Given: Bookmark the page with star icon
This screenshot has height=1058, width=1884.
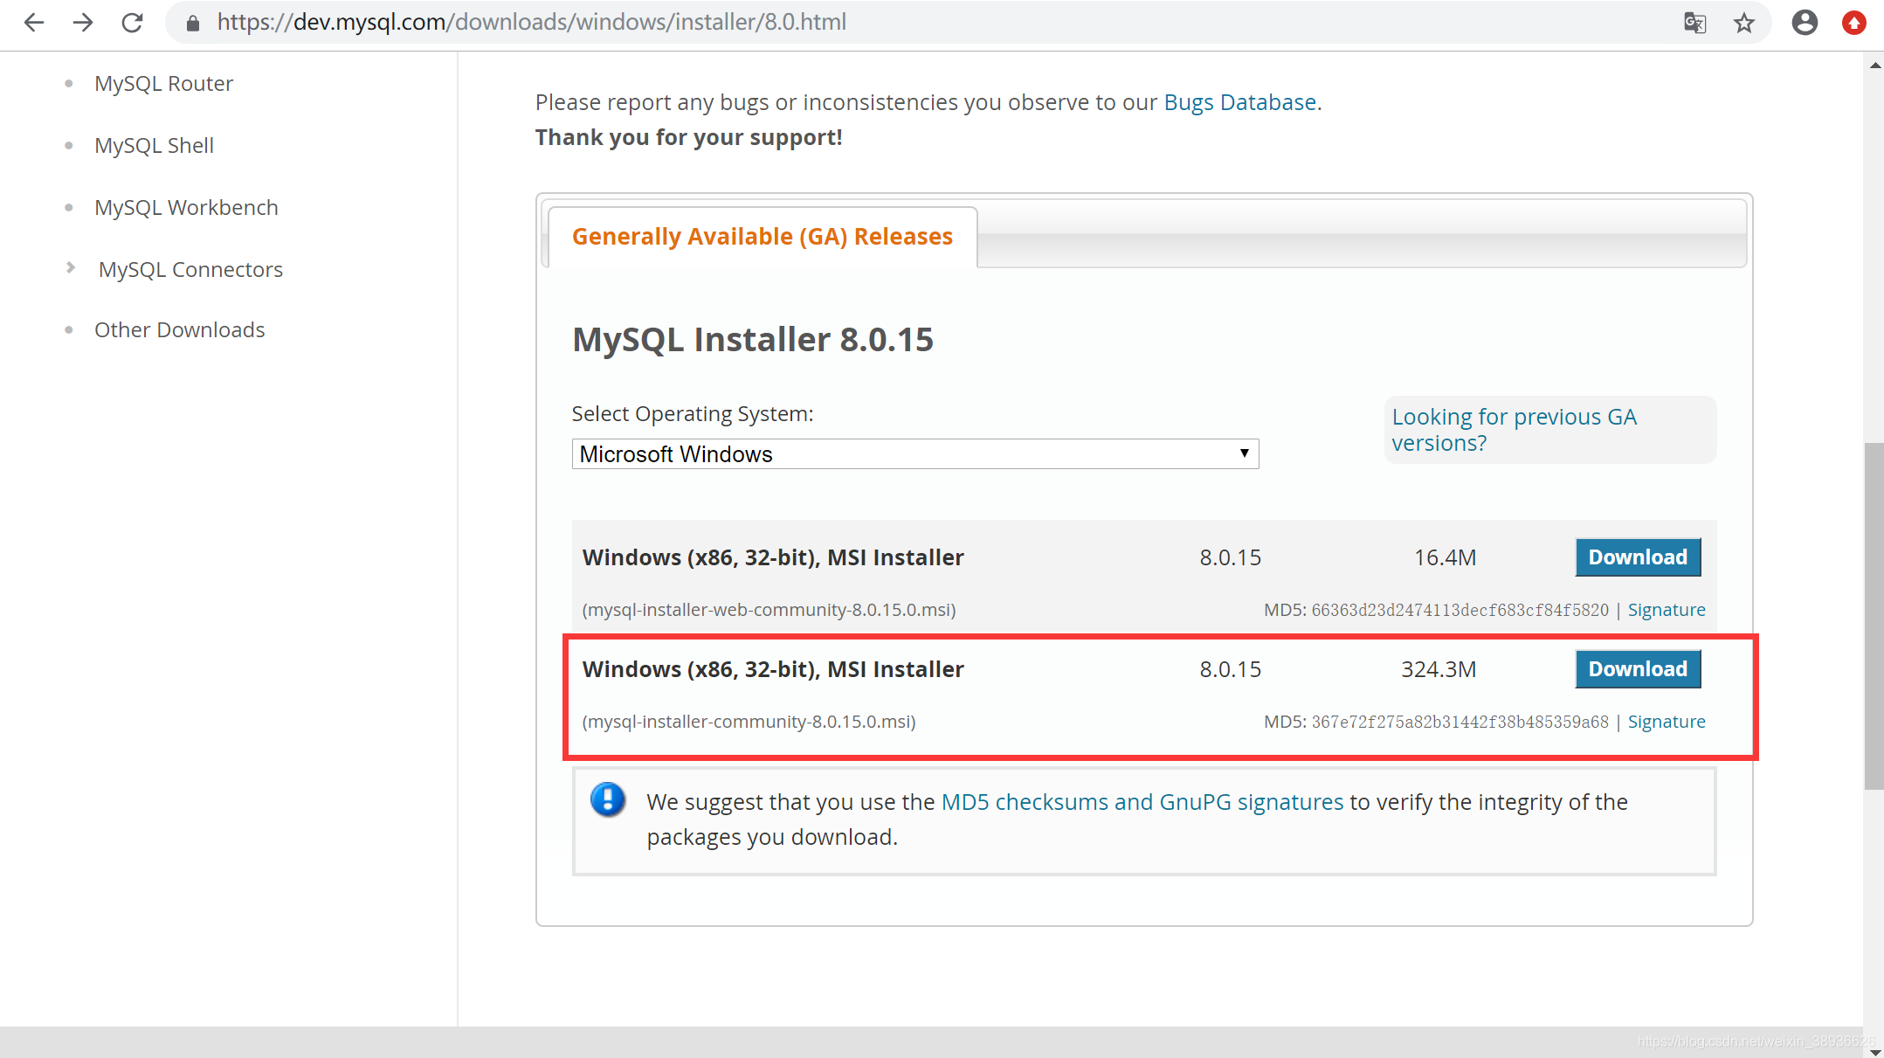Looking at the screenshot, I should [1744, 23].
